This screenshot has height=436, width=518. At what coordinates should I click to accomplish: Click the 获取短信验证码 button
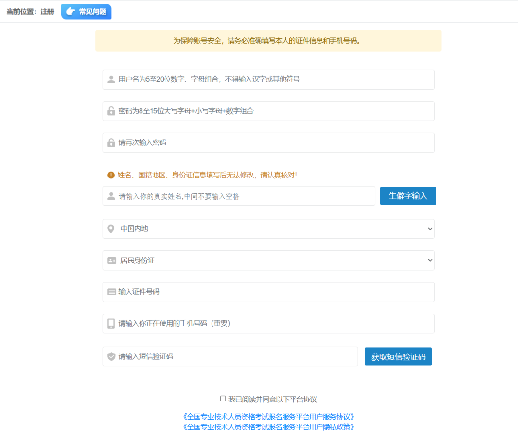pyautogui.click(x=398, y=356)
